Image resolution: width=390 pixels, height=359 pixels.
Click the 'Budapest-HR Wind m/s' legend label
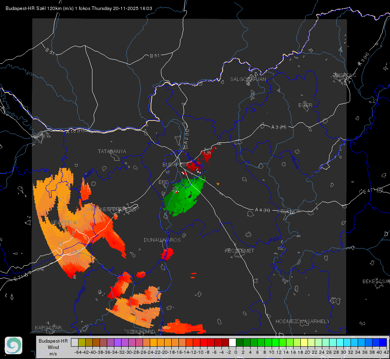point(53,347)
